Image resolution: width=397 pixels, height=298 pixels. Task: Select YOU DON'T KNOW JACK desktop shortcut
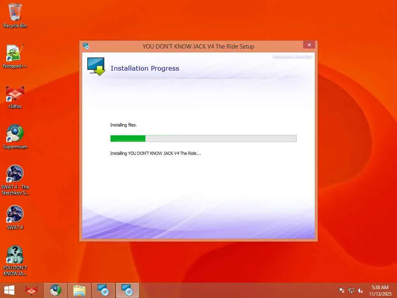pyautogui.click(x=15, y=261)
